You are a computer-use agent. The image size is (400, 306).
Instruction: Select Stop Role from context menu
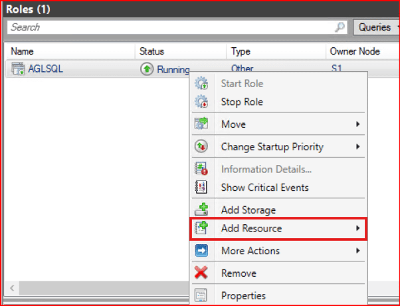tap(242, 102)
